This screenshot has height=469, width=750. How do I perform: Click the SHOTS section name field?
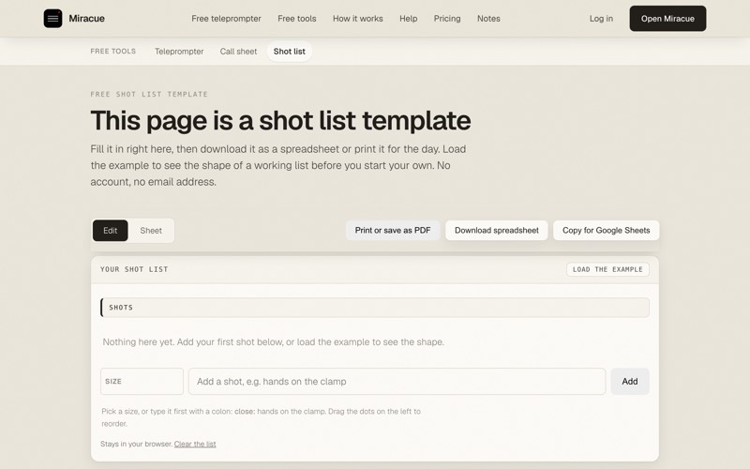(375, 308)
